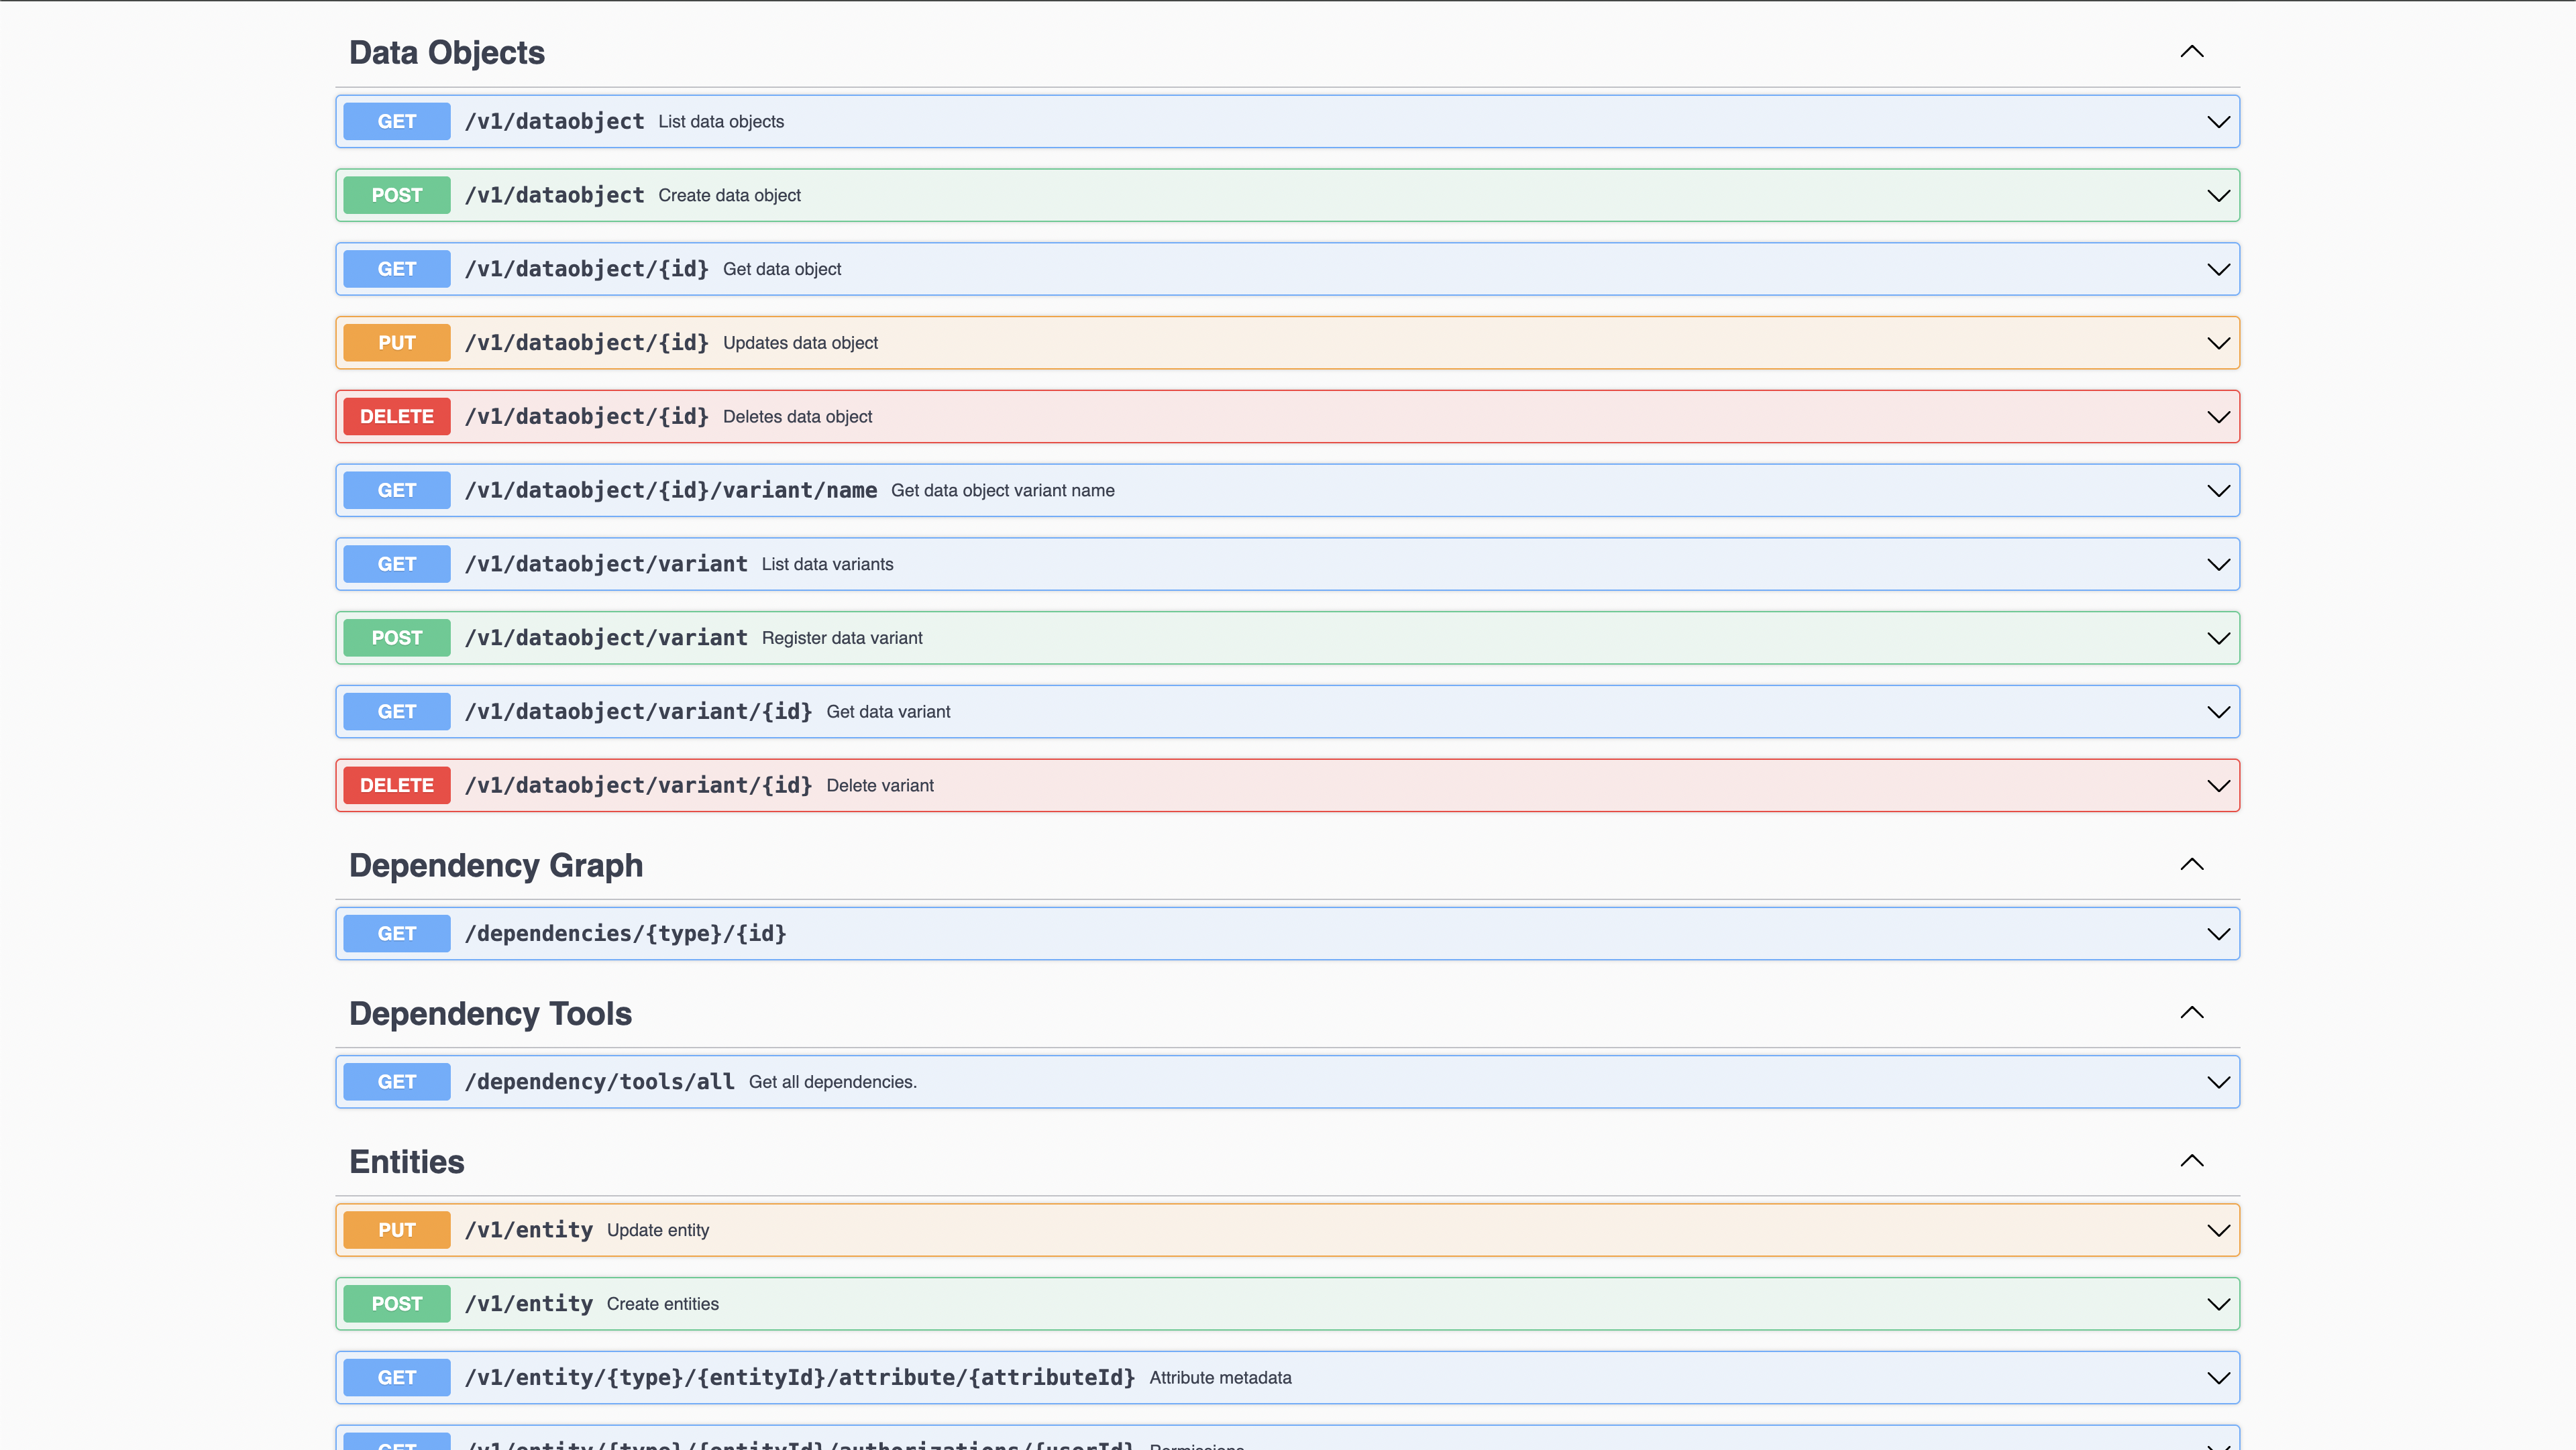2576x1450 pixels.
Task: Collapse the Dependency Tools section
Action: click(2191, 1013)
